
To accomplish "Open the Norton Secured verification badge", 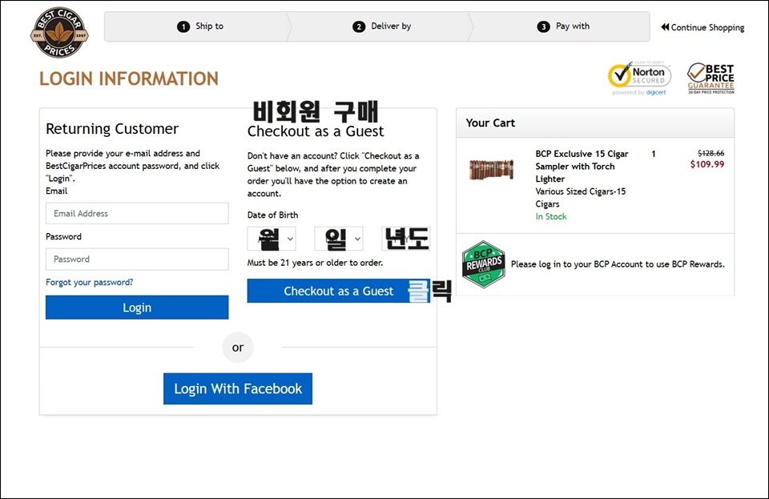I will (x=639, y=78).
